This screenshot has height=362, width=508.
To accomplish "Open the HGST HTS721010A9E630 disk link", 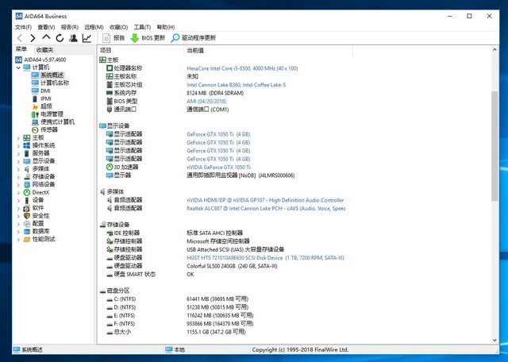I will pyautogui.click(x=265, y=258).
